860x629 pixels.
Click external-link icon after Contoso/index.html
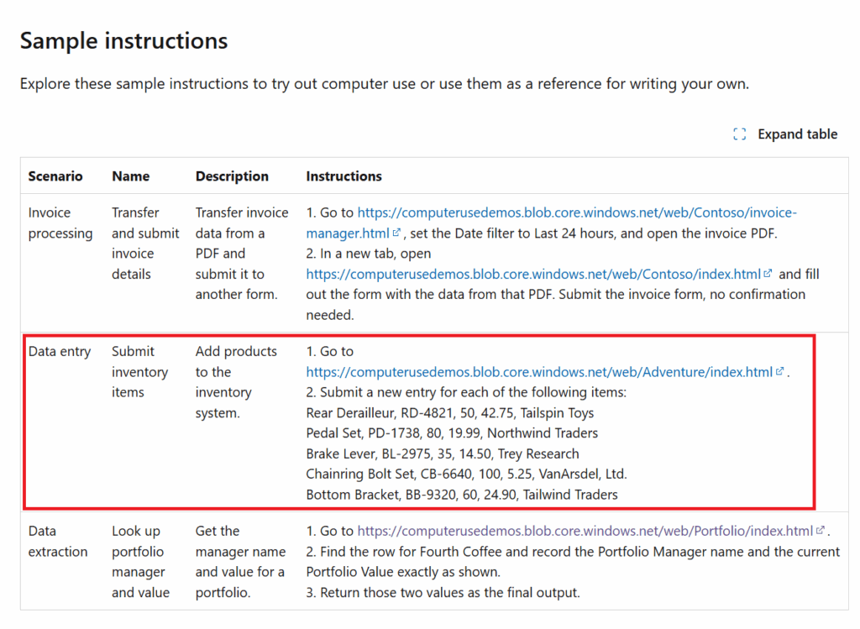(x=768, y=275)
